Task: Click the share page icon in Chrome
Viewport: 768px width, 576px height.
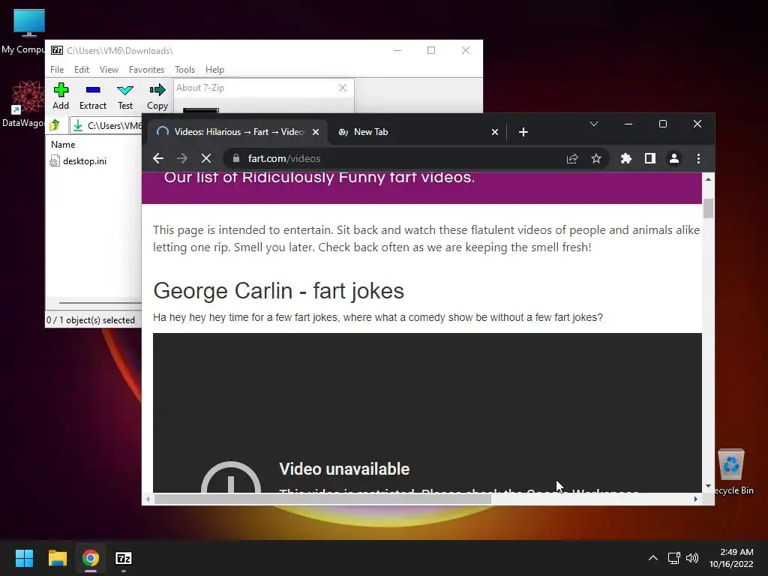Action: point(572,158)
